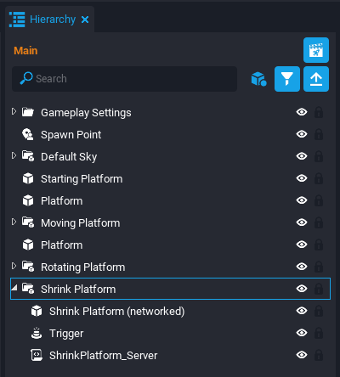Click the blue cube icon beside search
This screenshot has height=377, width=340.
258,79
